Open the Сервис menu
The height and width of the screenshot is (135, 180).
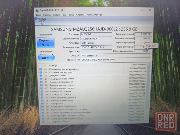point(56,15)
